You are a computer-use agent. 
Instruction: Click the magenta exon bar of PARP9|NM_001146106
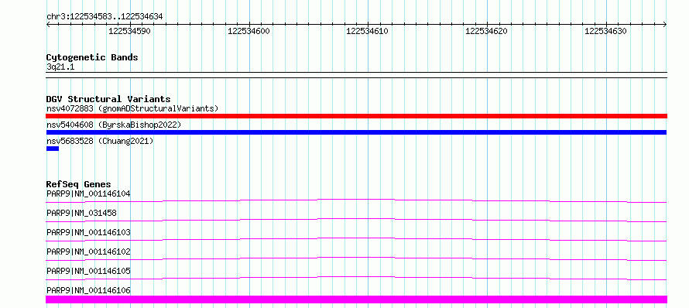[x=356, y=299]
